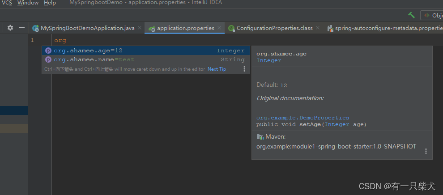Open completion popup more options menu
This screenshot has height=195, width=443.
click(x=244, y=69)
